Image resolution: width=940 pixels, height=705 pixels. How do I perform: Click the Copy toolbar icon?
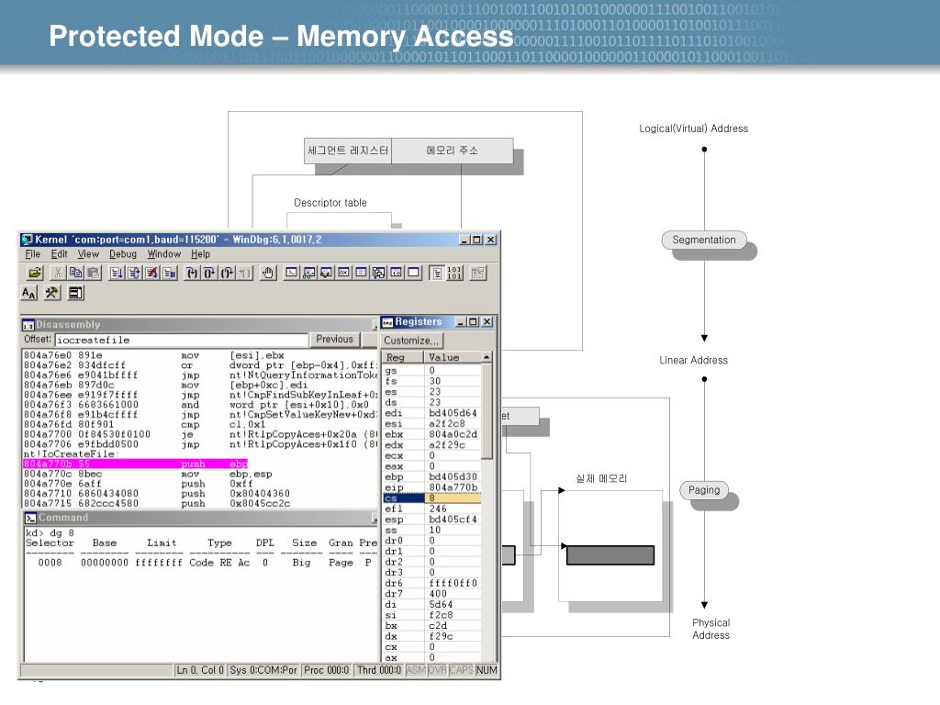[75, 273]
